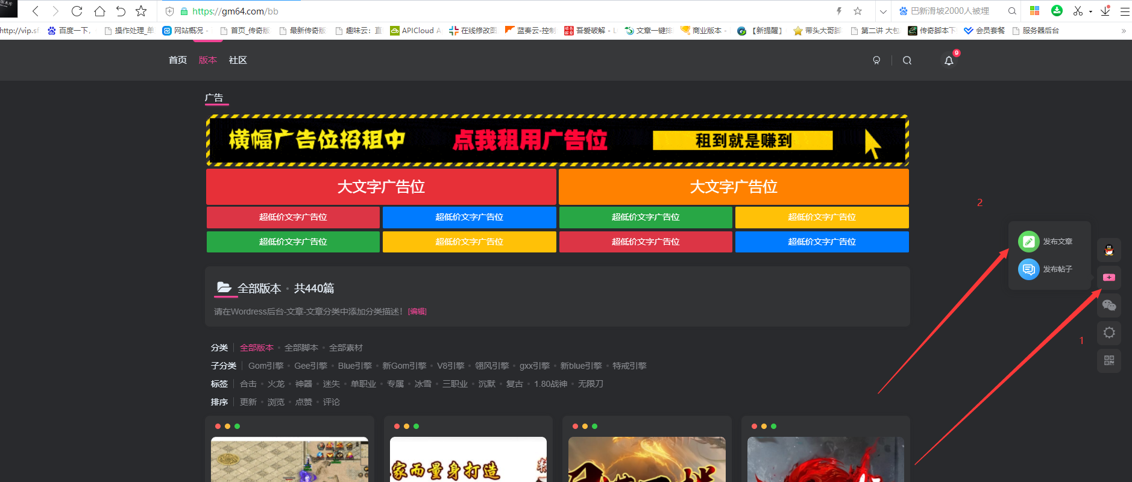
Task: Click the orange 大文字广告位 block
Action: (734, 187)
